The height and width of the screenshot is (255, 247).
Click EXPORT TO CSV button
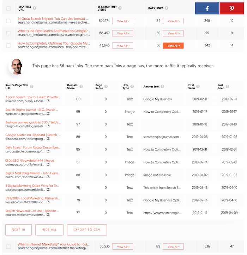[87, 230]
